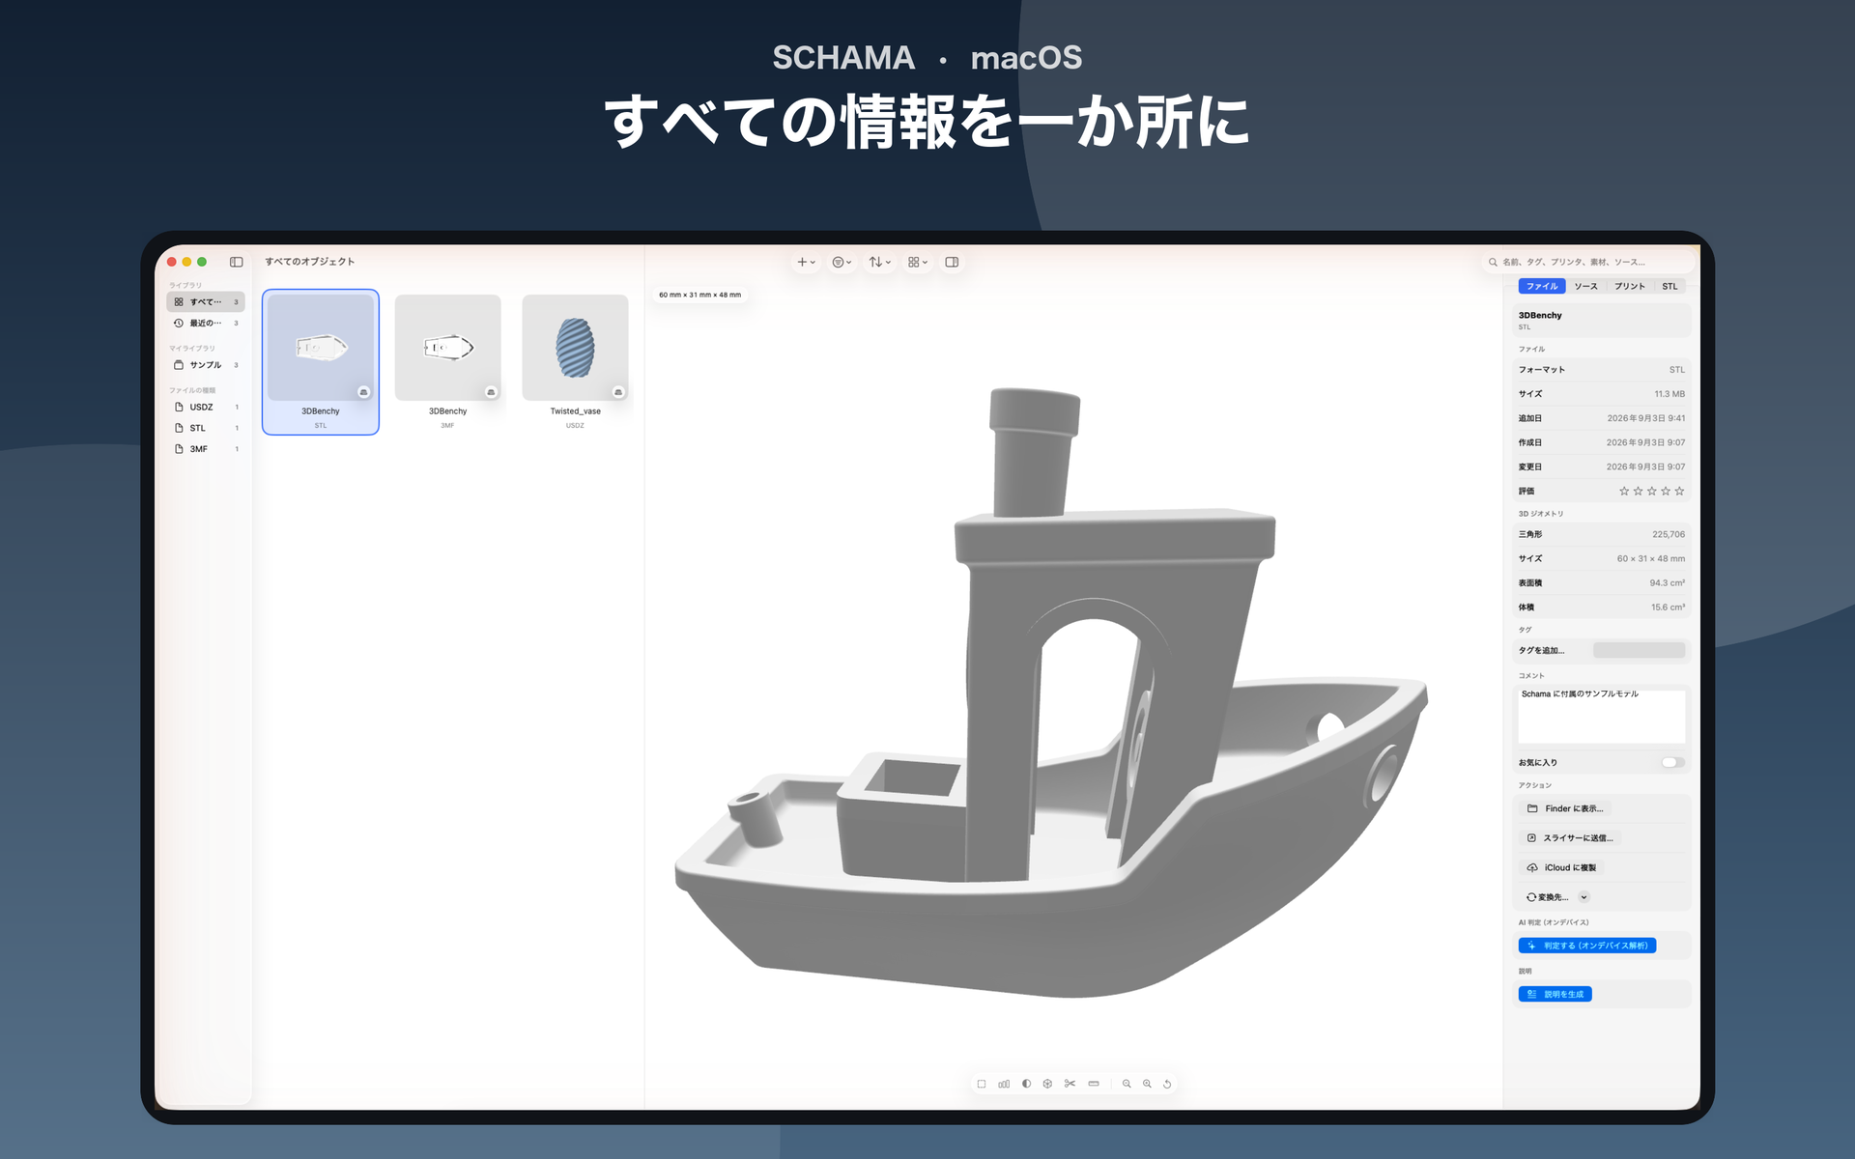Click the すべてのオブジェクト window title
Image resolution: width=1855 pixels, height=1159 pixels.
[310, 262]
